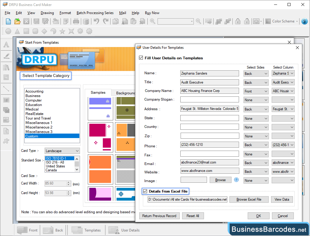Image resolution: width=310 pixels, height=236 pixels.
Task: Click the Excel file path field
Action: coord(187,199)
